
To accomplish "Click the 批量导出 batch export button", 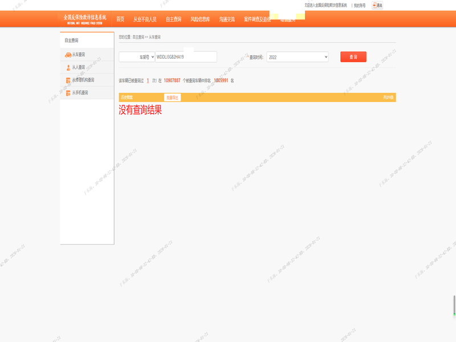I will pos(172,97).
